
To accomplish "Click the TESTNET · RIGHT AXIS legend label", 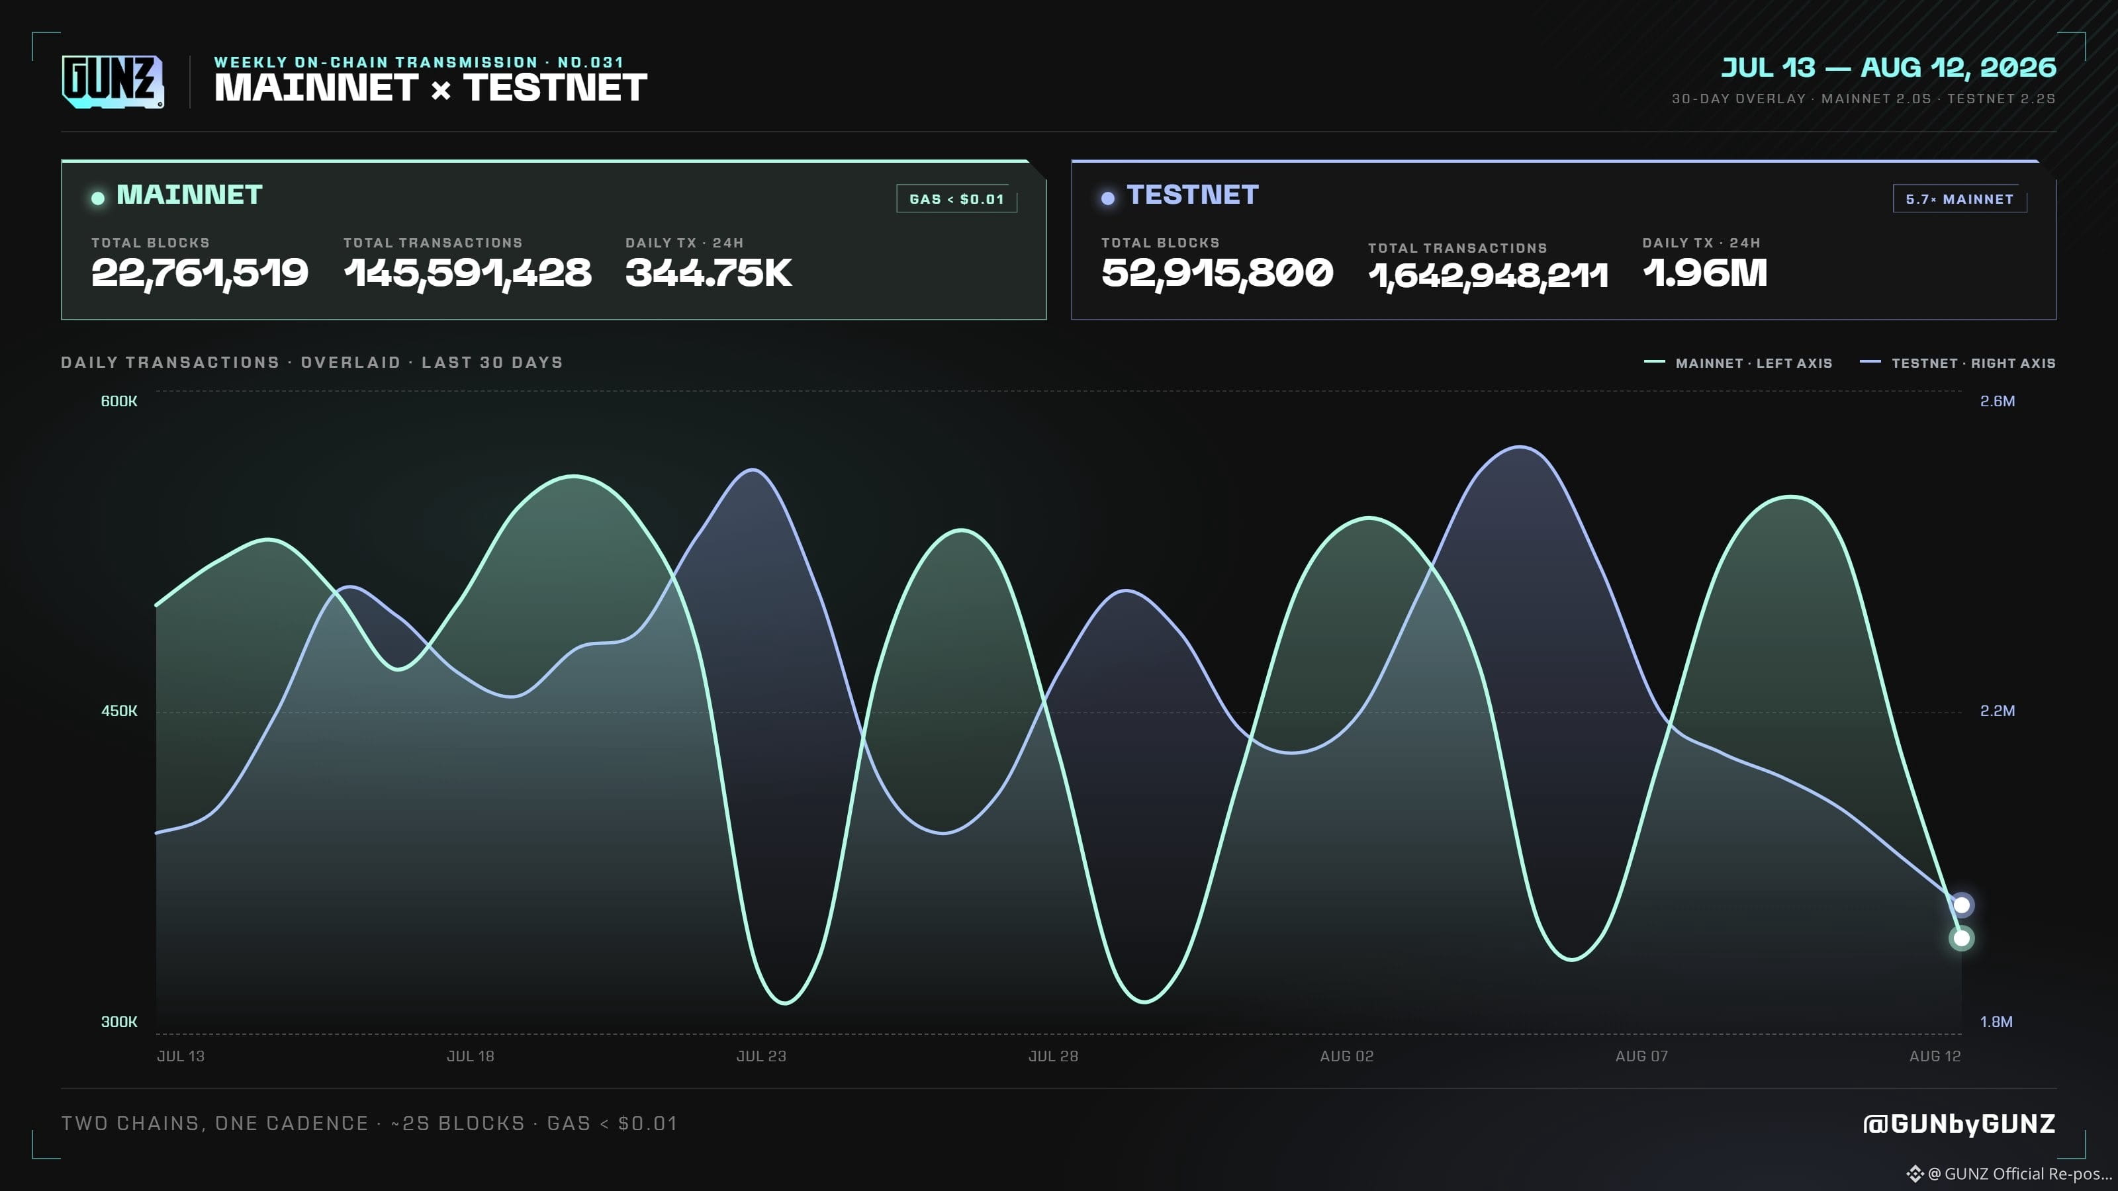I will coord(1973,363).
